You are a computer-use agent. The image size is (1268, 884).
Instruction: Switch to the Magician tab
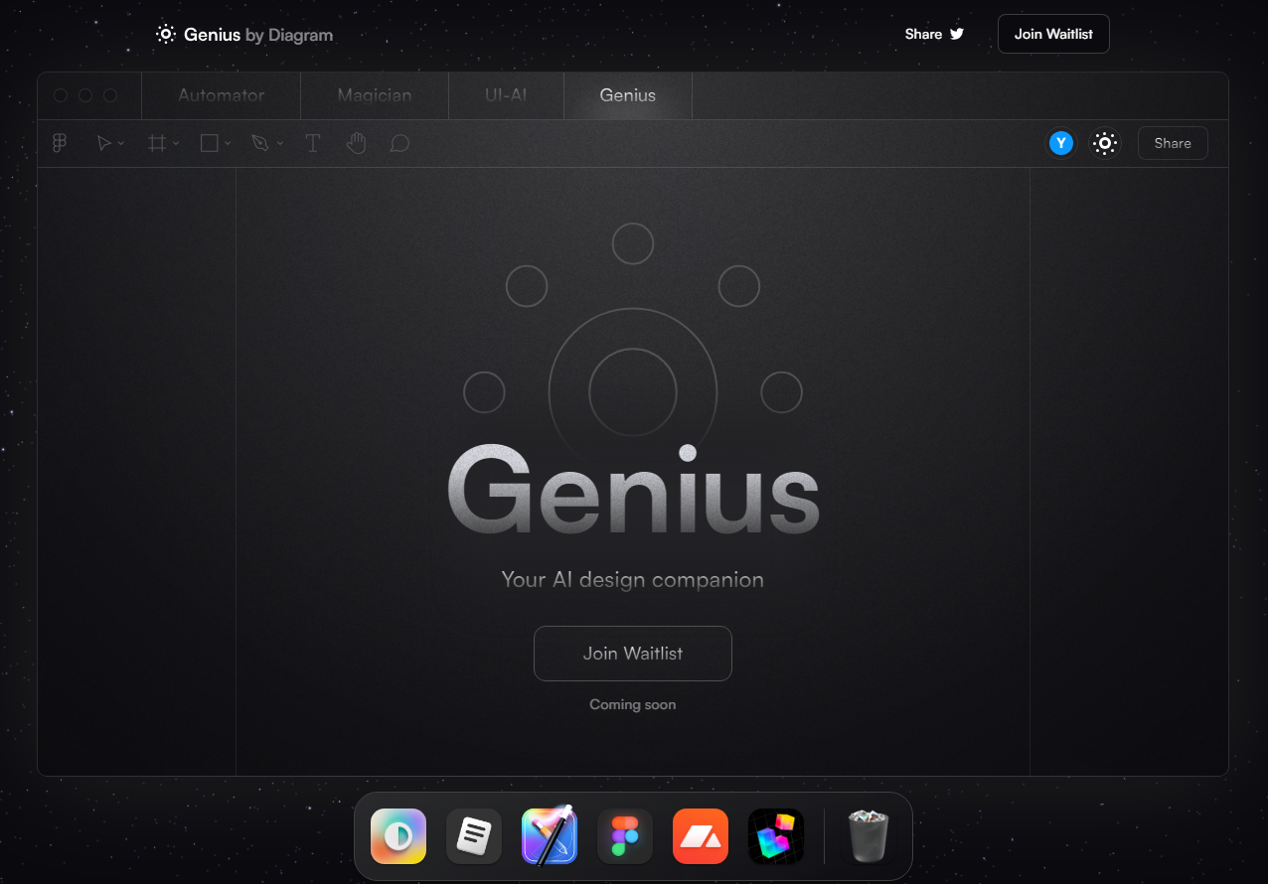[375, 95]
